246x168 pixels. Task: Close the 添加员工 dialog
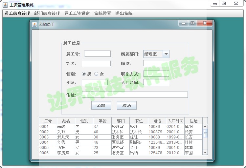click(205, 23)
